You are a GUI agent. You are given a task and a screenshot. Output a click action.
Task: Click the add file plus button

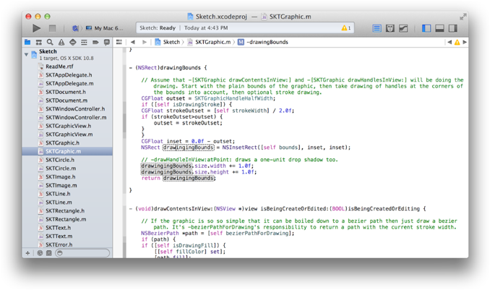(27, 253)
